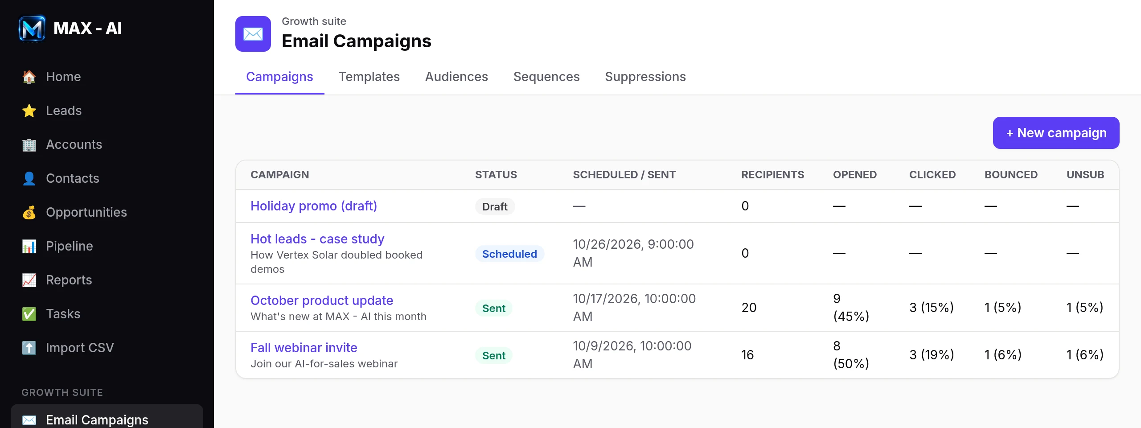This screenshot has height=428, width=1141.
Task: Click the Home house icon in sidebar
Action: (29, 77)
